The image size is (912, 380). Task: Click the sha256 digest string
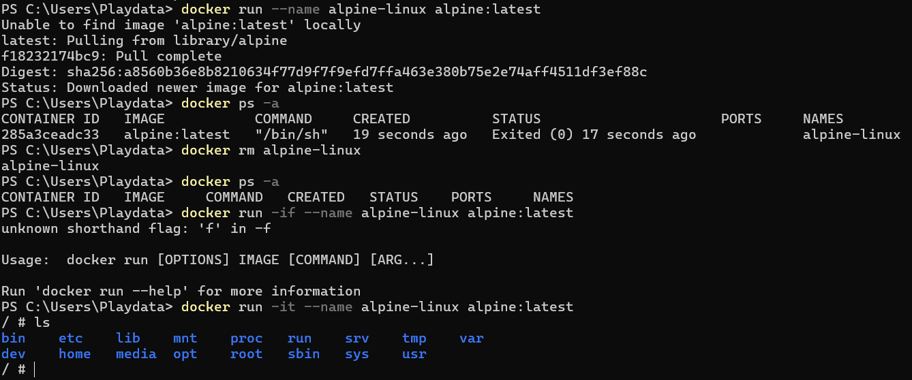357,72
